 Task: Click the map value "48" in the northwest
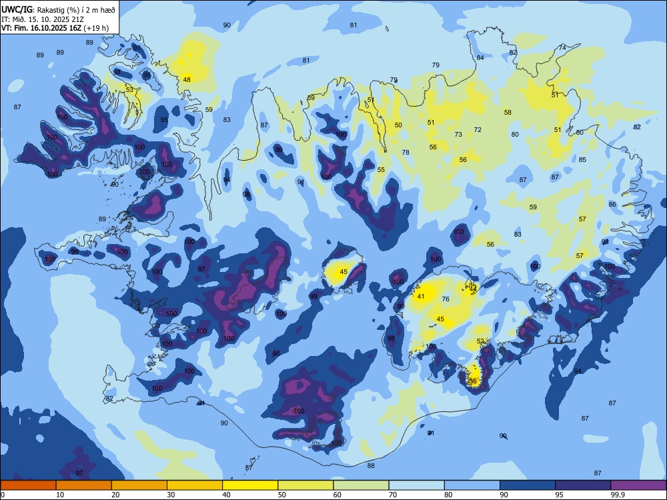pyautogui.click(x=187, y=79)
